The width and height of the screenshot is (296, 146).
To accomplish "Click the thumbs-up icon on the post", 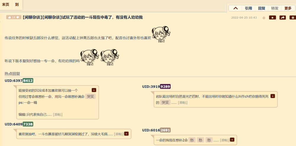I will pyautogui.click(x=9, y=17).
